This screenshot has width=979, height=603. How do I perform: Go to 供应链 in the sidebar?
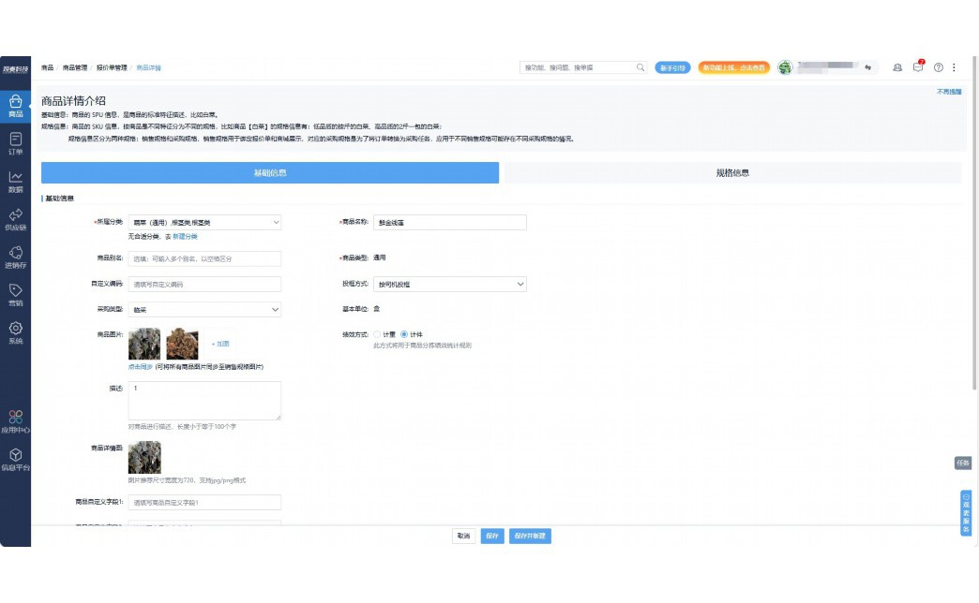point(15,219)
